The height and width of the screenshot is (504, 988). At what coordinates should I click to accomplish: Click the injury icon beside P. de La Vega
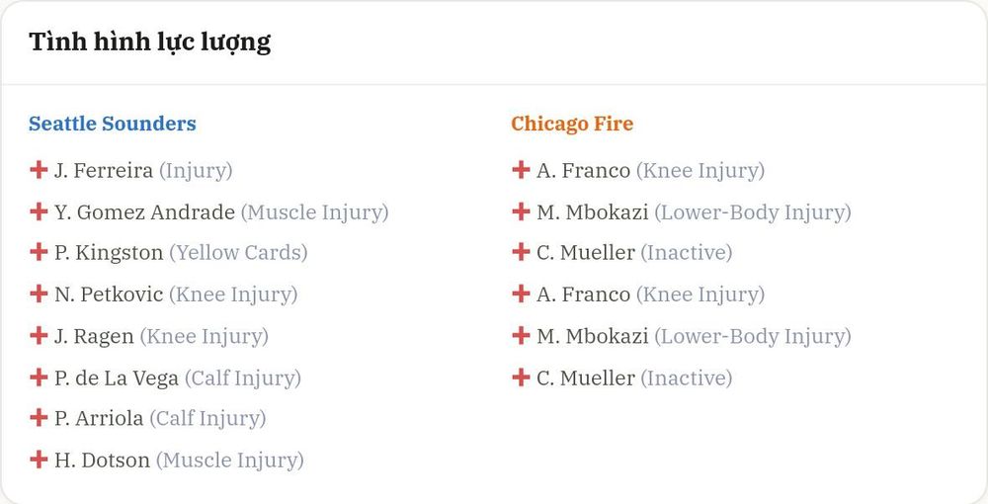coord(39,377)
